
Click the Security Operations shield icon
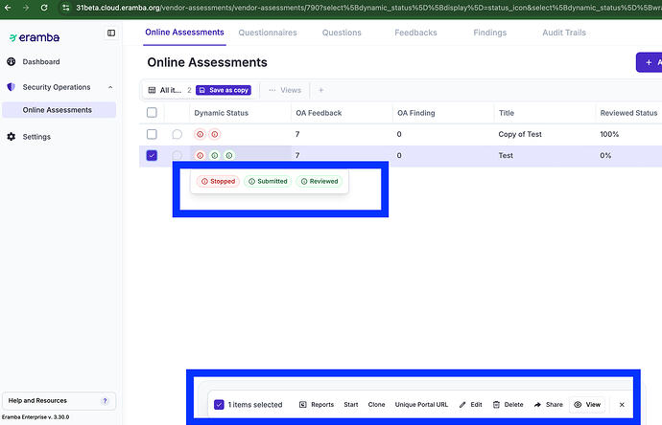[x=12, y=87]
